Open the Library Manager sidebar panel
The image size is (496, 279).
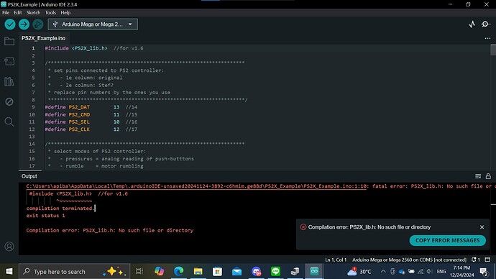tap(9, 81)
